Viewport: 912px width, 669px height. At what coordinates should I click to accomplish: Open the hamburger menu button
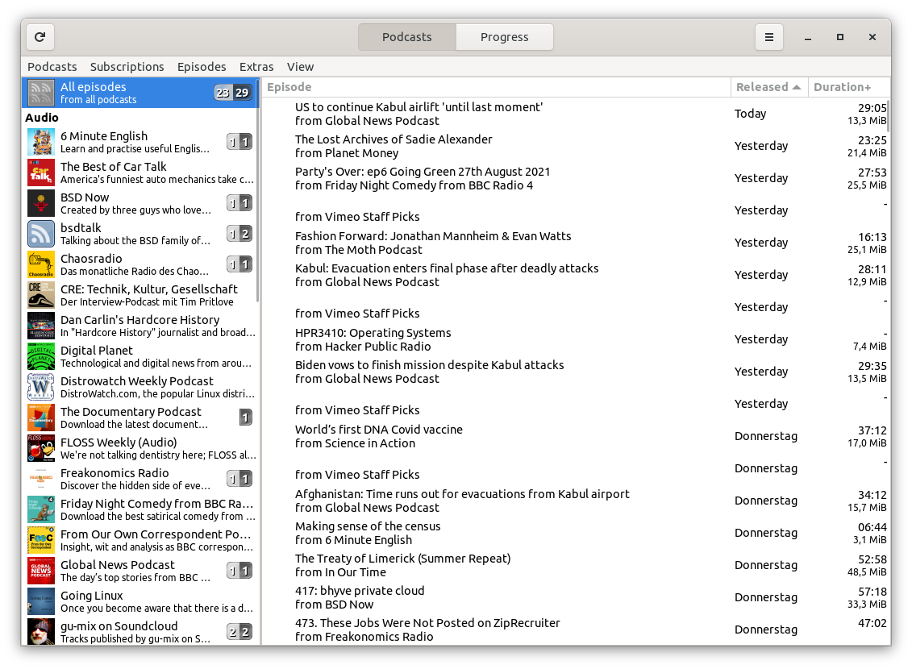pos(769,37)
